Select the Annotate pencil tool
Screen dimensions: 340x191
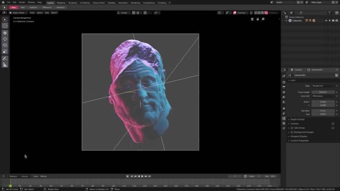(5, 58)
